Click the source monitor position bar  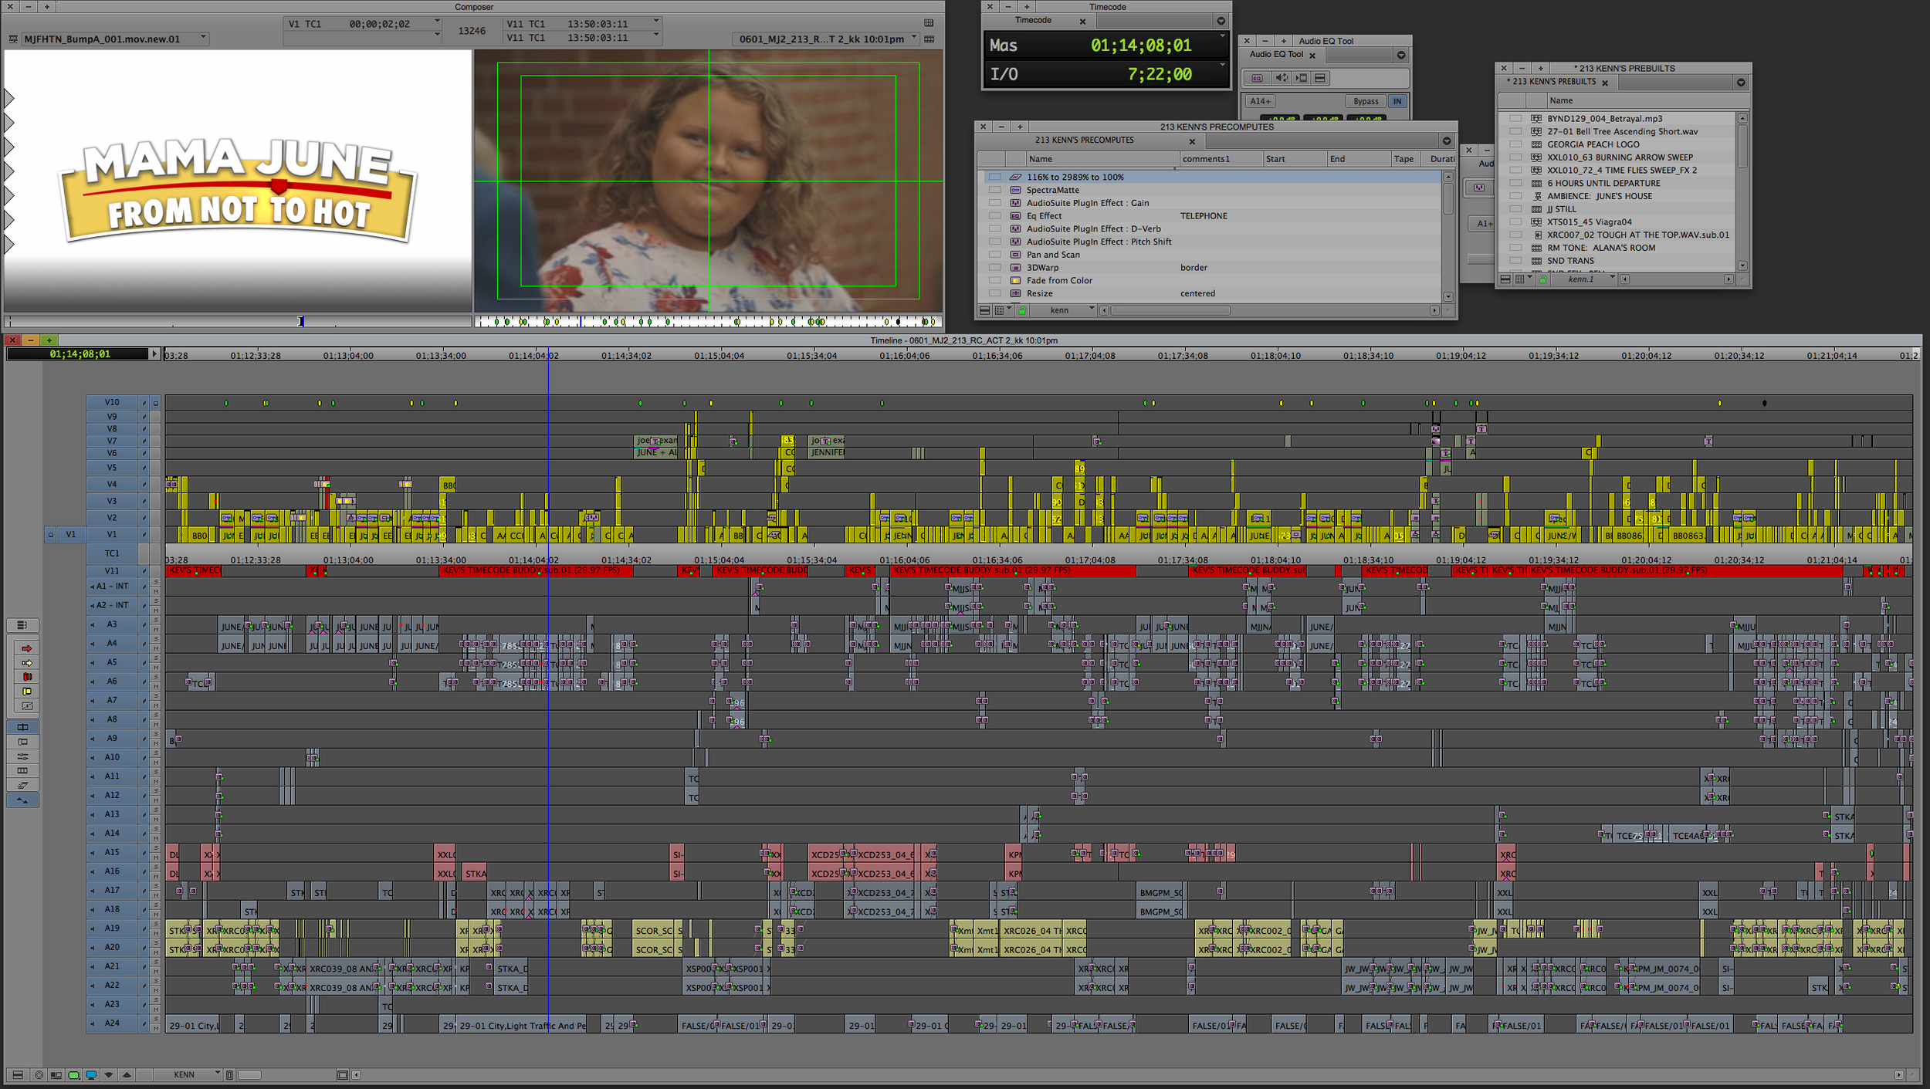coord(238,322)
